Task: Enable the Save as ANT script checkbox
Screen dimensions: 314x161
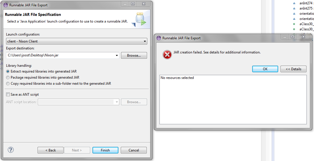Action: pos(8,95)
